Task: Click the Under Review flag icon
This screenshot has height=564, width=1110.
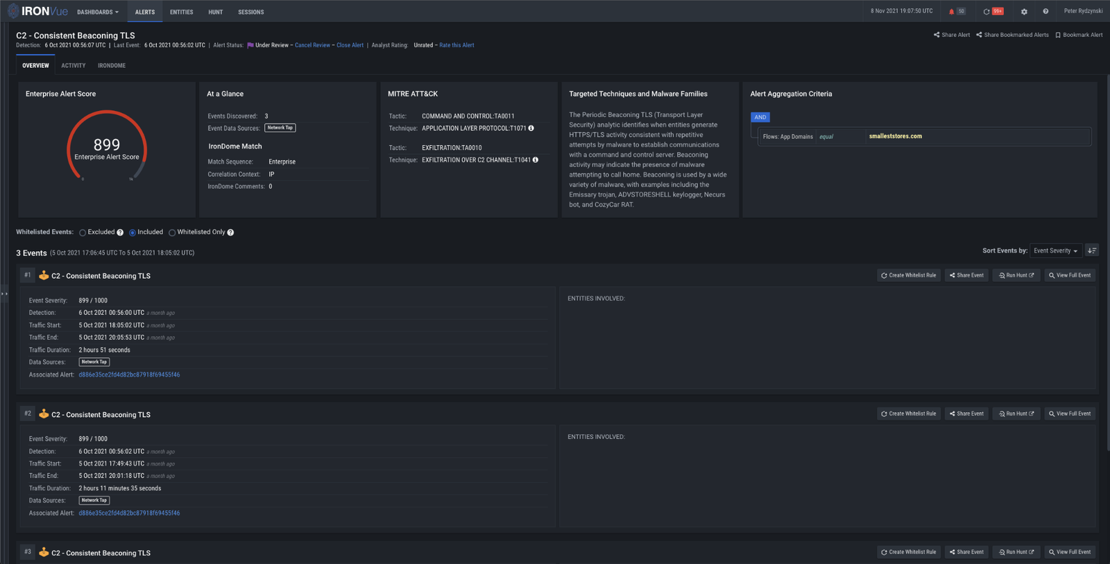Action: [x=250, y=45]
